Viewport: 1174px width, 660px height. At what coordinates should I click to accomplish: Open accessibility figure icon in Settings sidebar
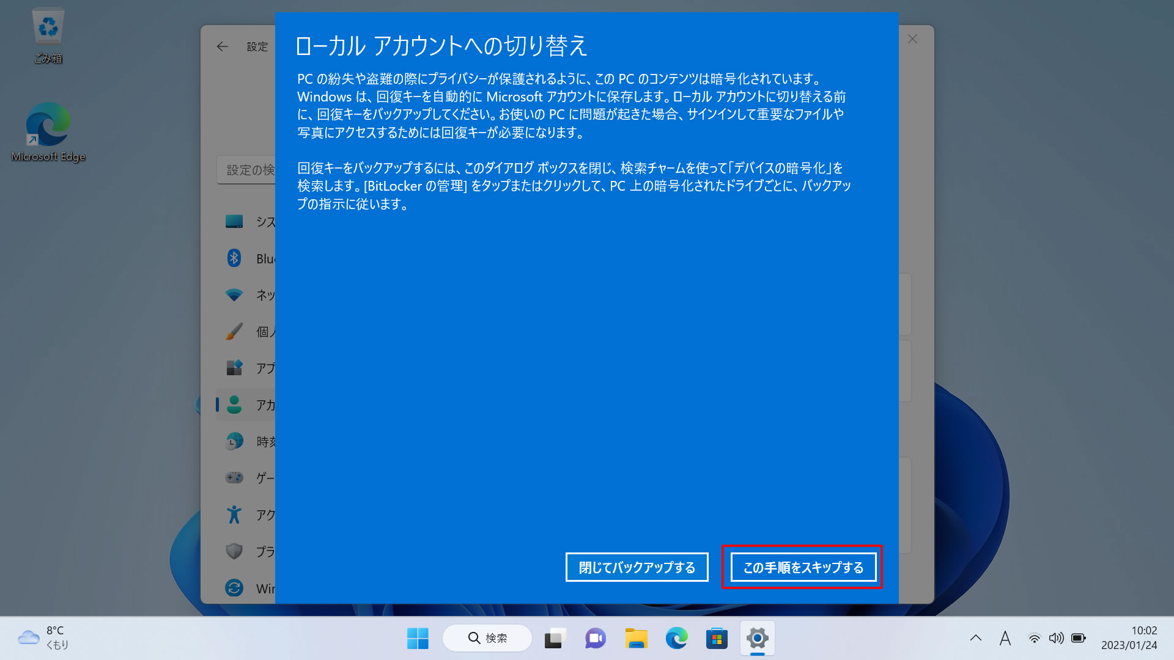[x=234, y=515]
